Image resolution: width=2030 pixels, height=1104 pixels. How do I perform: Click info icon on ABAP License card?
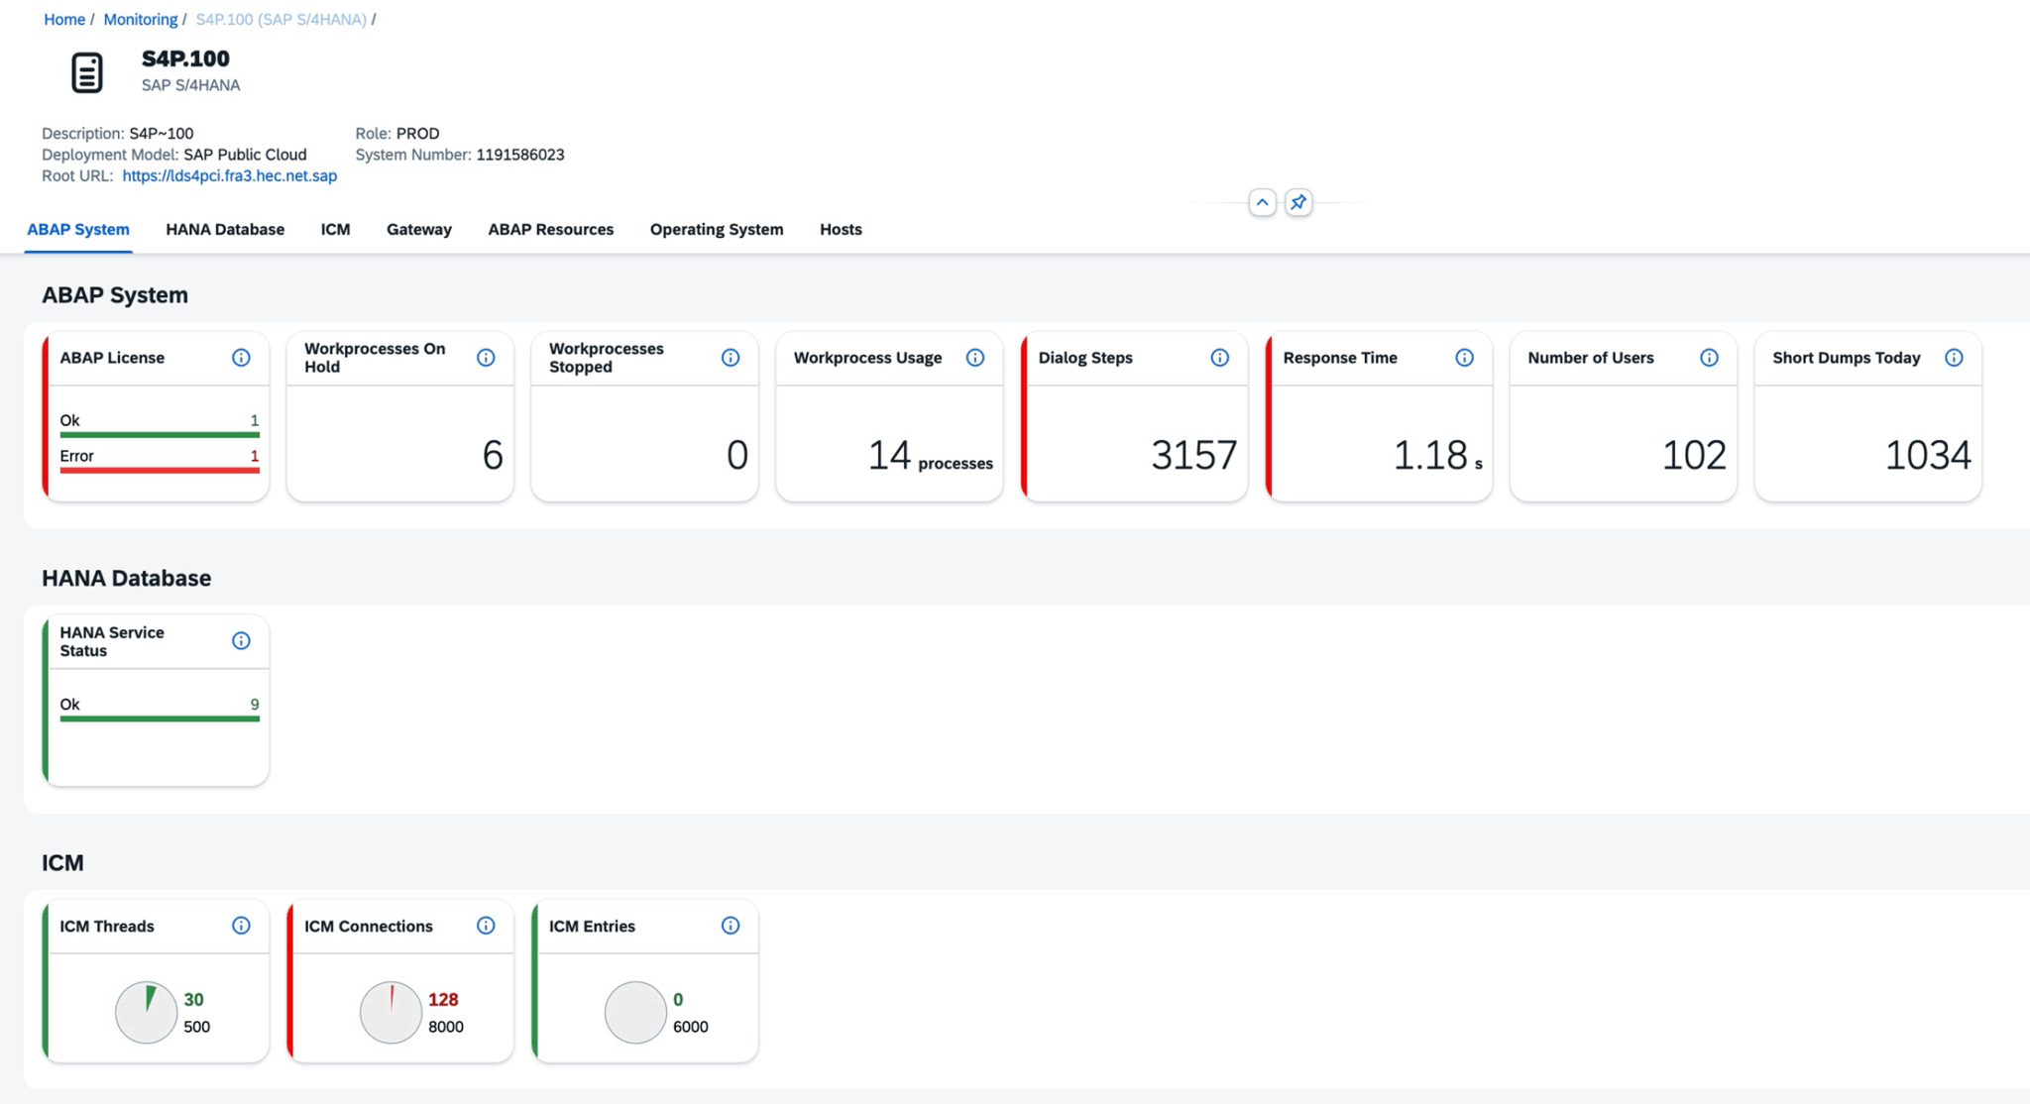coord(241,358)
